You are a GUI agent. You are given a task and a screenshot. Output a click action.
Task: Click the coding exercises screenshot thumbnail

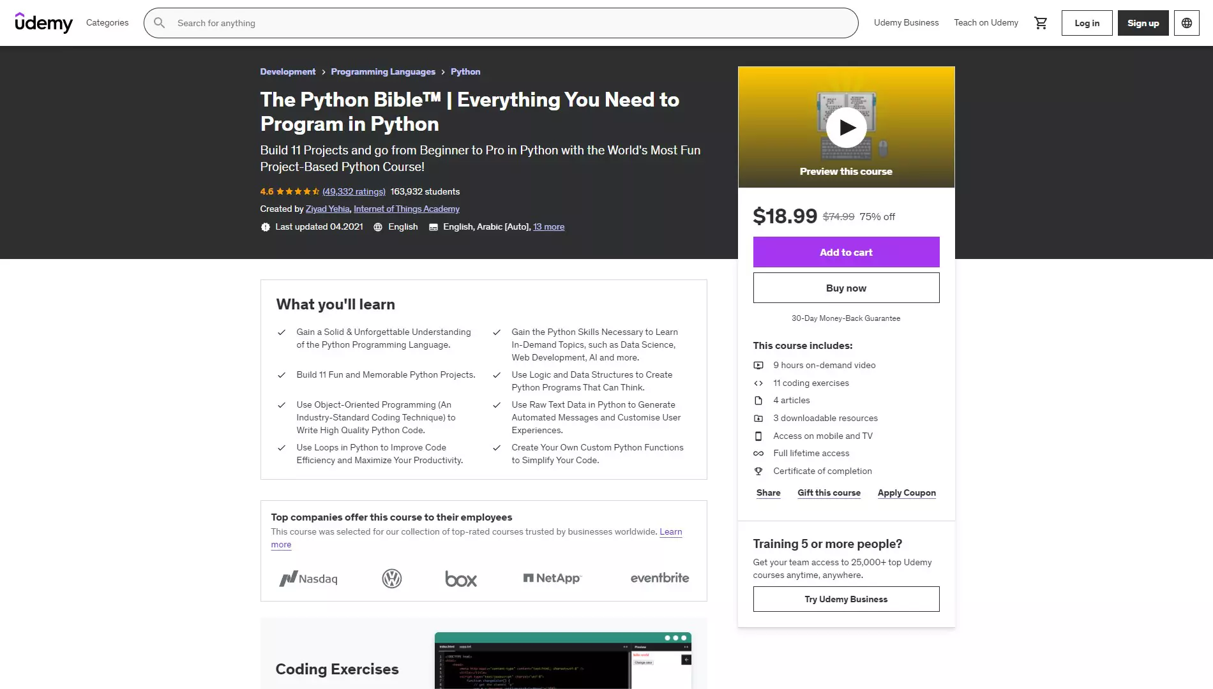point(562,660)
